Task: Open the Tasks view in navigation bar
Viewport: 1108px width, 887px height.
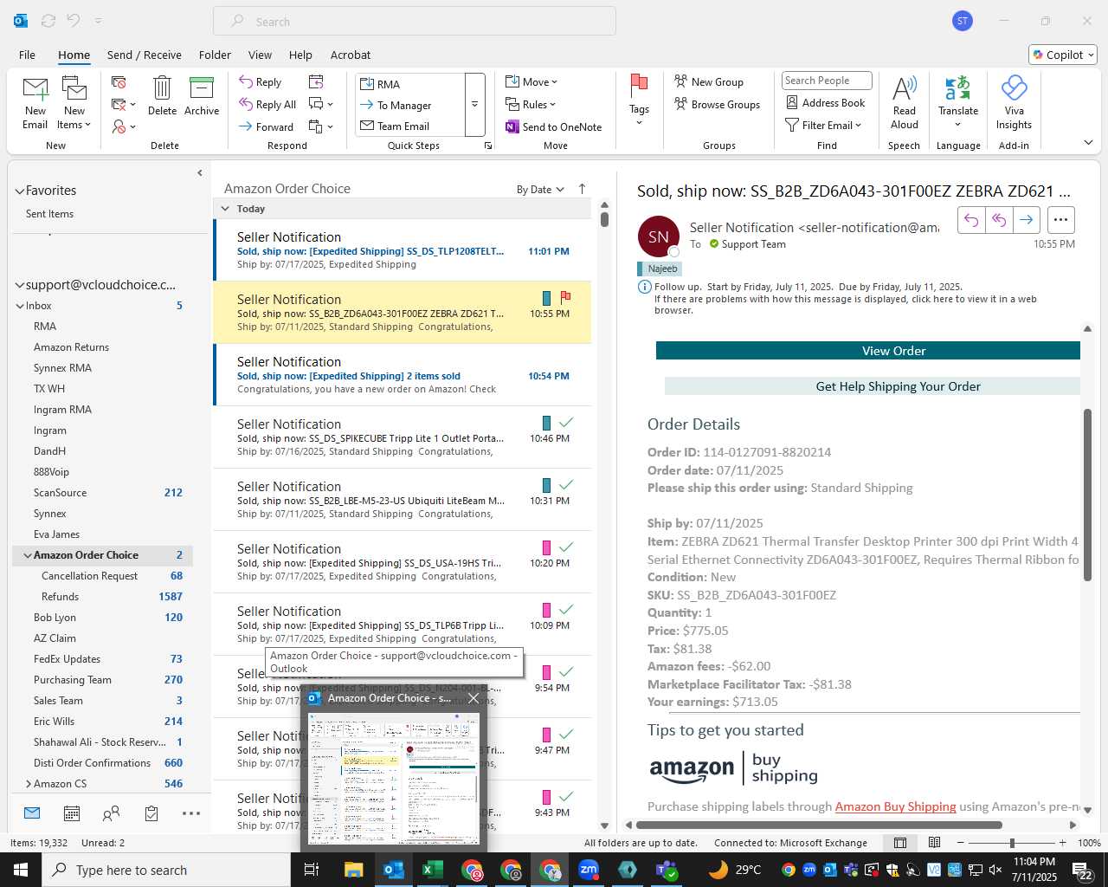Action: (x=151, y=813)
